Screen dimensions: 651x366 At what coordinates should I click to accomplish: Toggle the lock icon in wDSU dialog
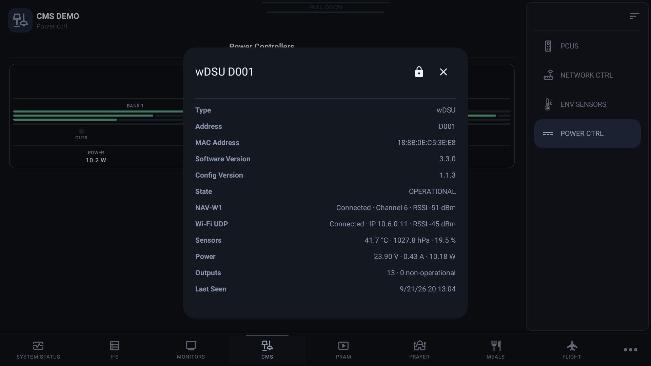tap(419, 72)
